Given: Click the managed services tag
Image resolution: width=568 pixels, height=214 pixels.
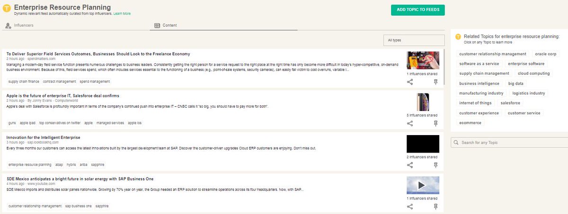Looking at the screenshot, I should point(110,123).
